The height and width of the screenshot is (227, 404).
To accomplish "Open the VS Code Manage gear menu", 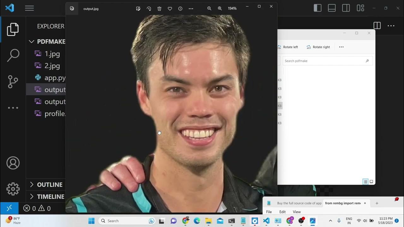I will click(13, 189).
